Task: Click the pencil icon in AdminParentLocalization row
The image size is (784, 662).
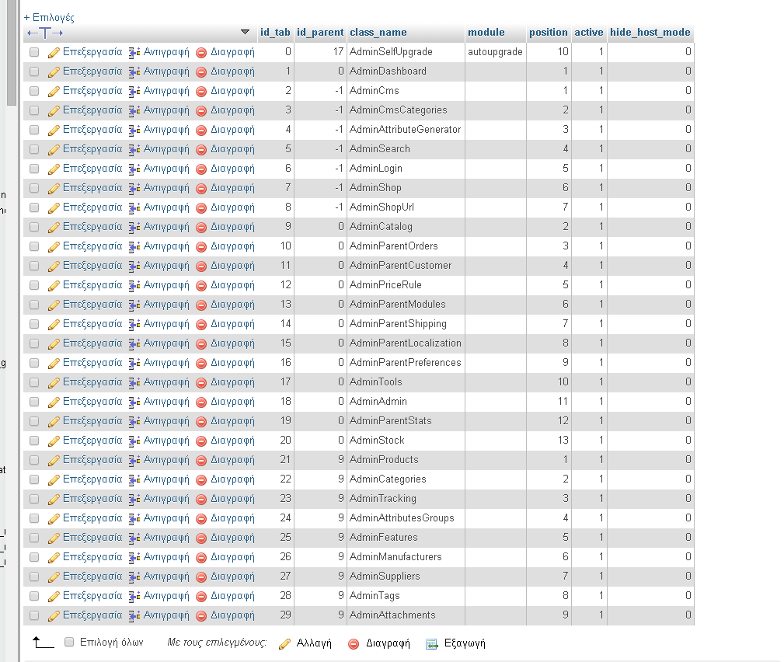Action: click(x=54, y=344)
